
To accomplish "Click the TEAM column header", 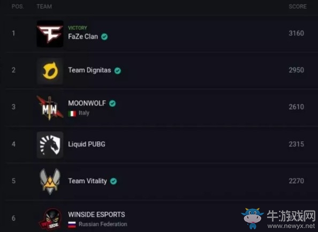I will [x=44, y=6].
